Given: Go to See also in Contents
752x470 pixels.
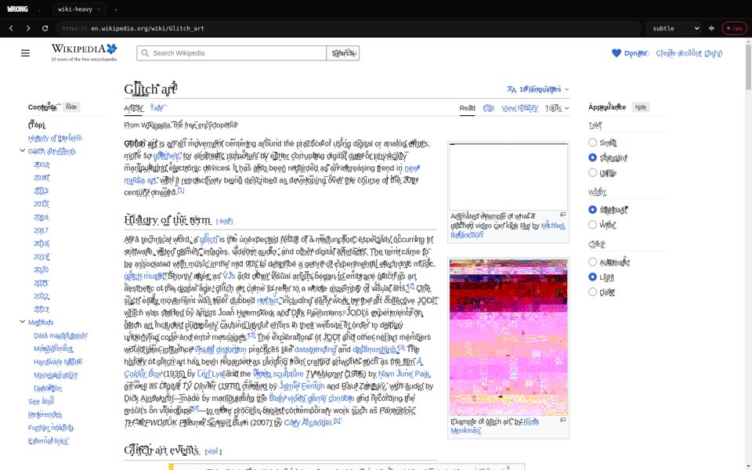Looking at the screenshot, I should (x=41, y=401).
